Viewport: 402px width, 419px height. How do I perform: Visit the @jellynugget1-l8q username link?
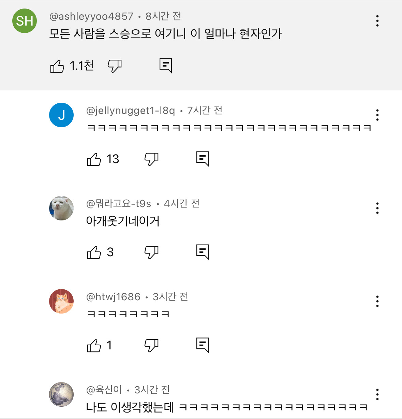[x=131, y=111]
